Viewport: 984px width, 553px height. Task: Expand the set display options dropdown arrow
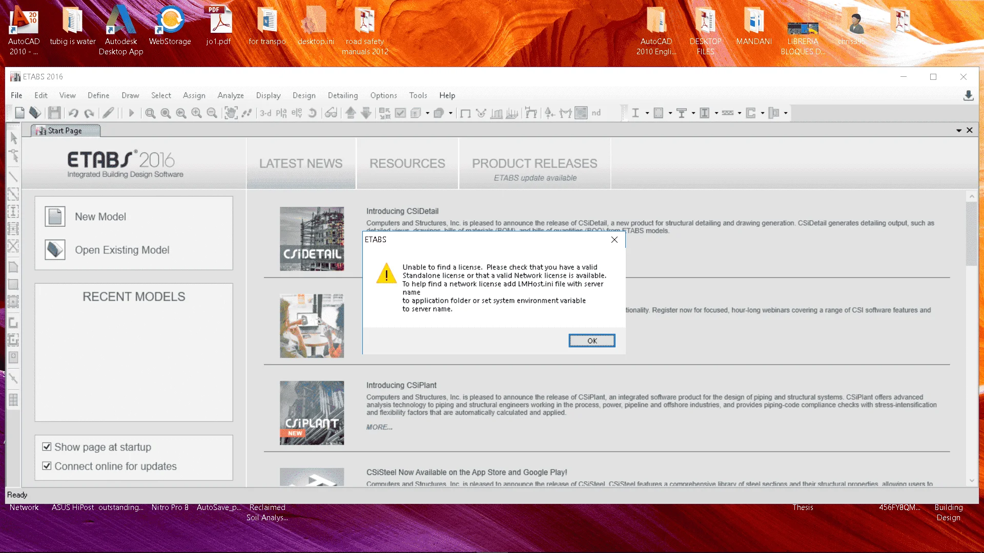tap(427, 113)
